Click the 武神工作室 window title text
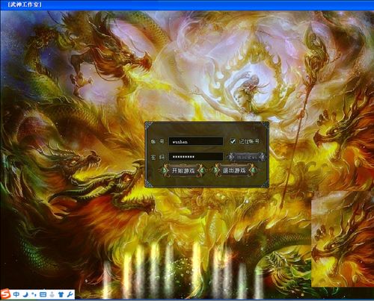The image size is (374, 301). (25, 4)
